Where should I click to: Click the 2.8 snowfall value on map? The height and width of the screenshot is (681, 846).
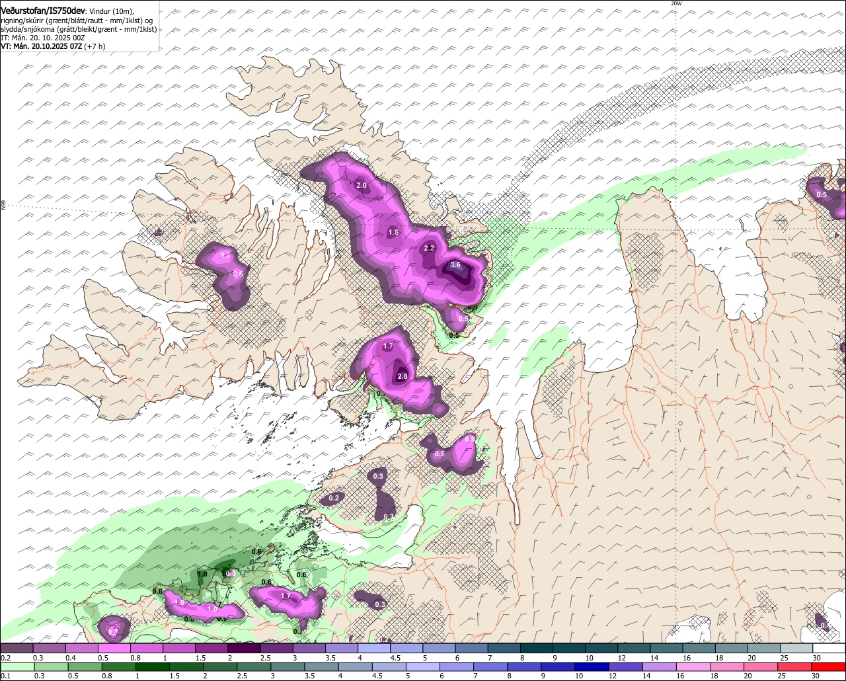[x=403, y=376]
